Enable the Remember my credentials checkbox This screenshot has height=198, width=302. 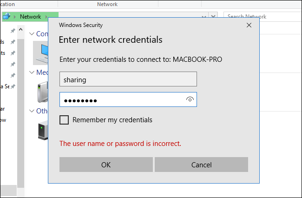(65, 120)
